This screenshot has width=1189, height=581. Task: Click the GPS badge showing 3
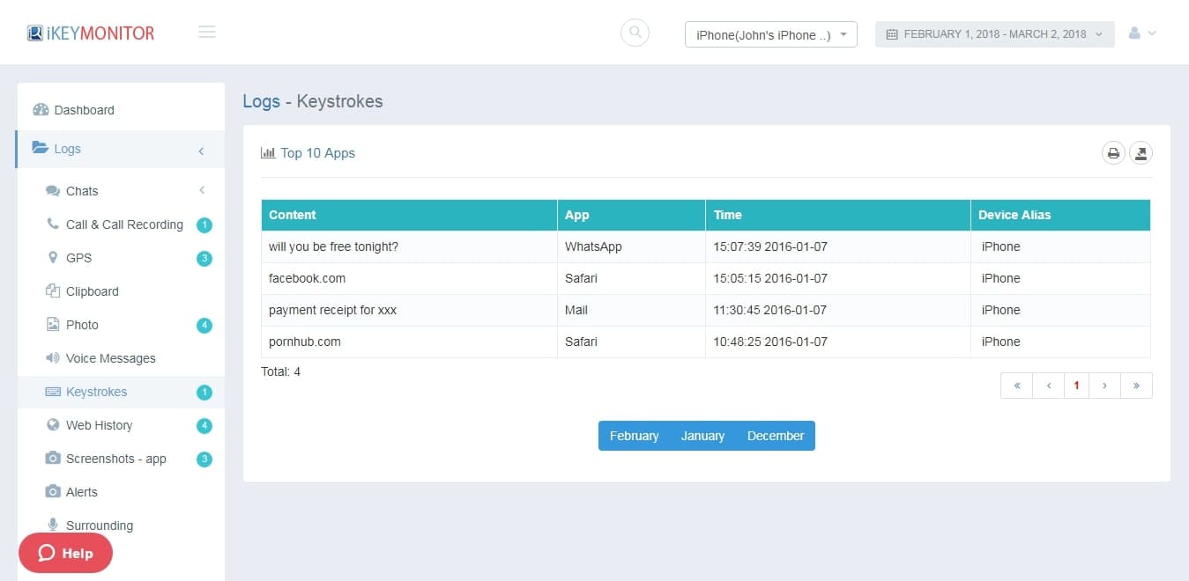(x=204, y=259)
